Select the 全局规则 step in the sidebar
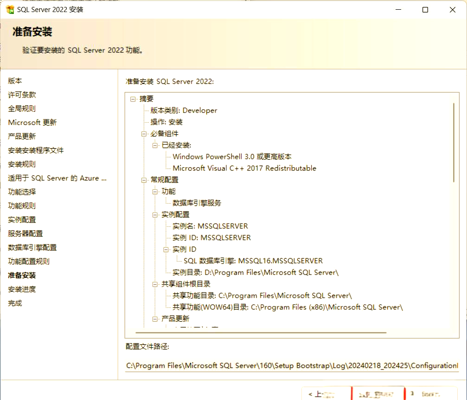Viewport: 467px width, 400px height. coord(22,108)
